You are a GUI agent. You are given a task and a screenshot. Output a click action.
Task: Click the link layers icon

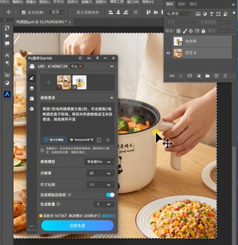point(172,76)
